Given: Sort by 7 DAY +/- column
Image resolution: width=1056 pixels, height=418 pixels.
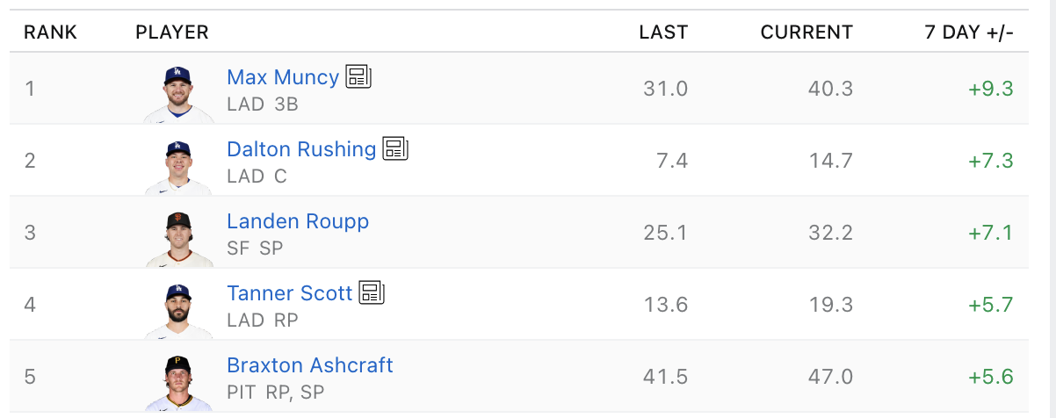Looking at the screenshot, I should coord(969,32).
